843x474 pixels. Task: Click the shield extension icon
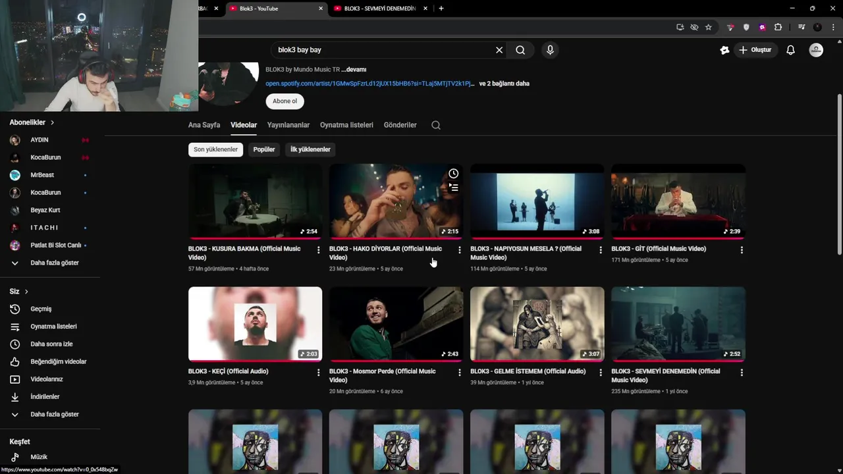click(x=746, y=27)
